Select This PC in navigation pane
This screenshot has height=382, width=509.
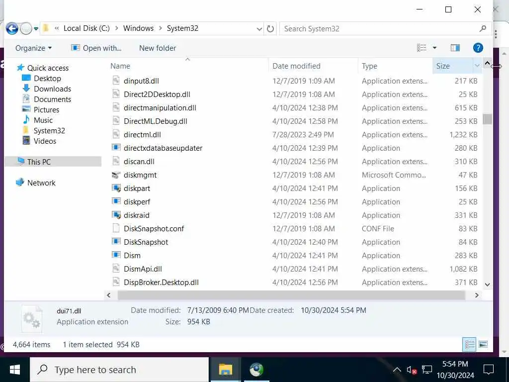pos(53,162)
